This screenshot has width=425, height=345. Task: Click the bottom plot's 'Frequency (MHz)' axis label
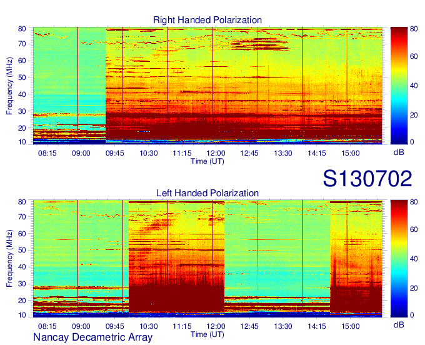pos(9,259)
